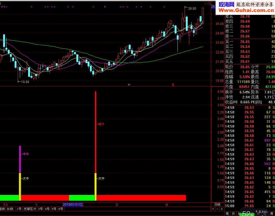
Task: Click the 卖二 price 26.67
Action: (245, 31)
